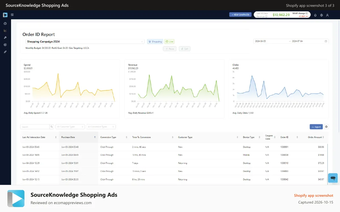Open the All Conversion Types filter
340x212 pixels.
click(101, 127)
